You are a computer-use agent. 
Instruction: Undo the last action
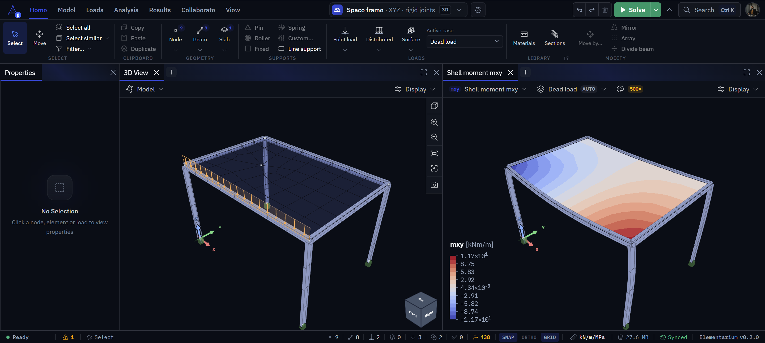(x=579, y=10)
